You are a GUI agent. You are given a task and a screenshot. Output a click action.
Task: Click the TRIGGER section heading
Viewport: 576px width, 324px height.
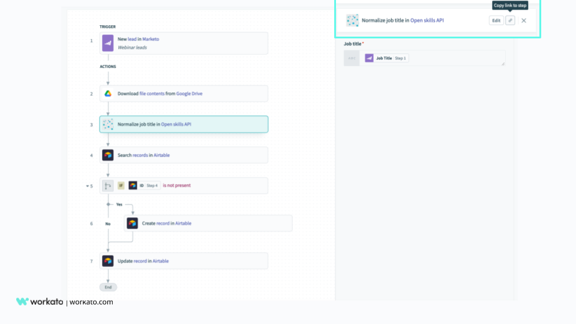tap(107, 27)
